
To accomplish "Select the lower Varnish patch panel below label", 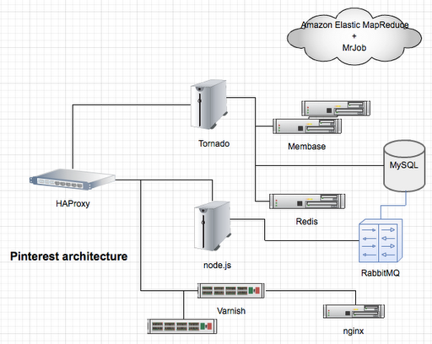I will click(x=182, y=326).
